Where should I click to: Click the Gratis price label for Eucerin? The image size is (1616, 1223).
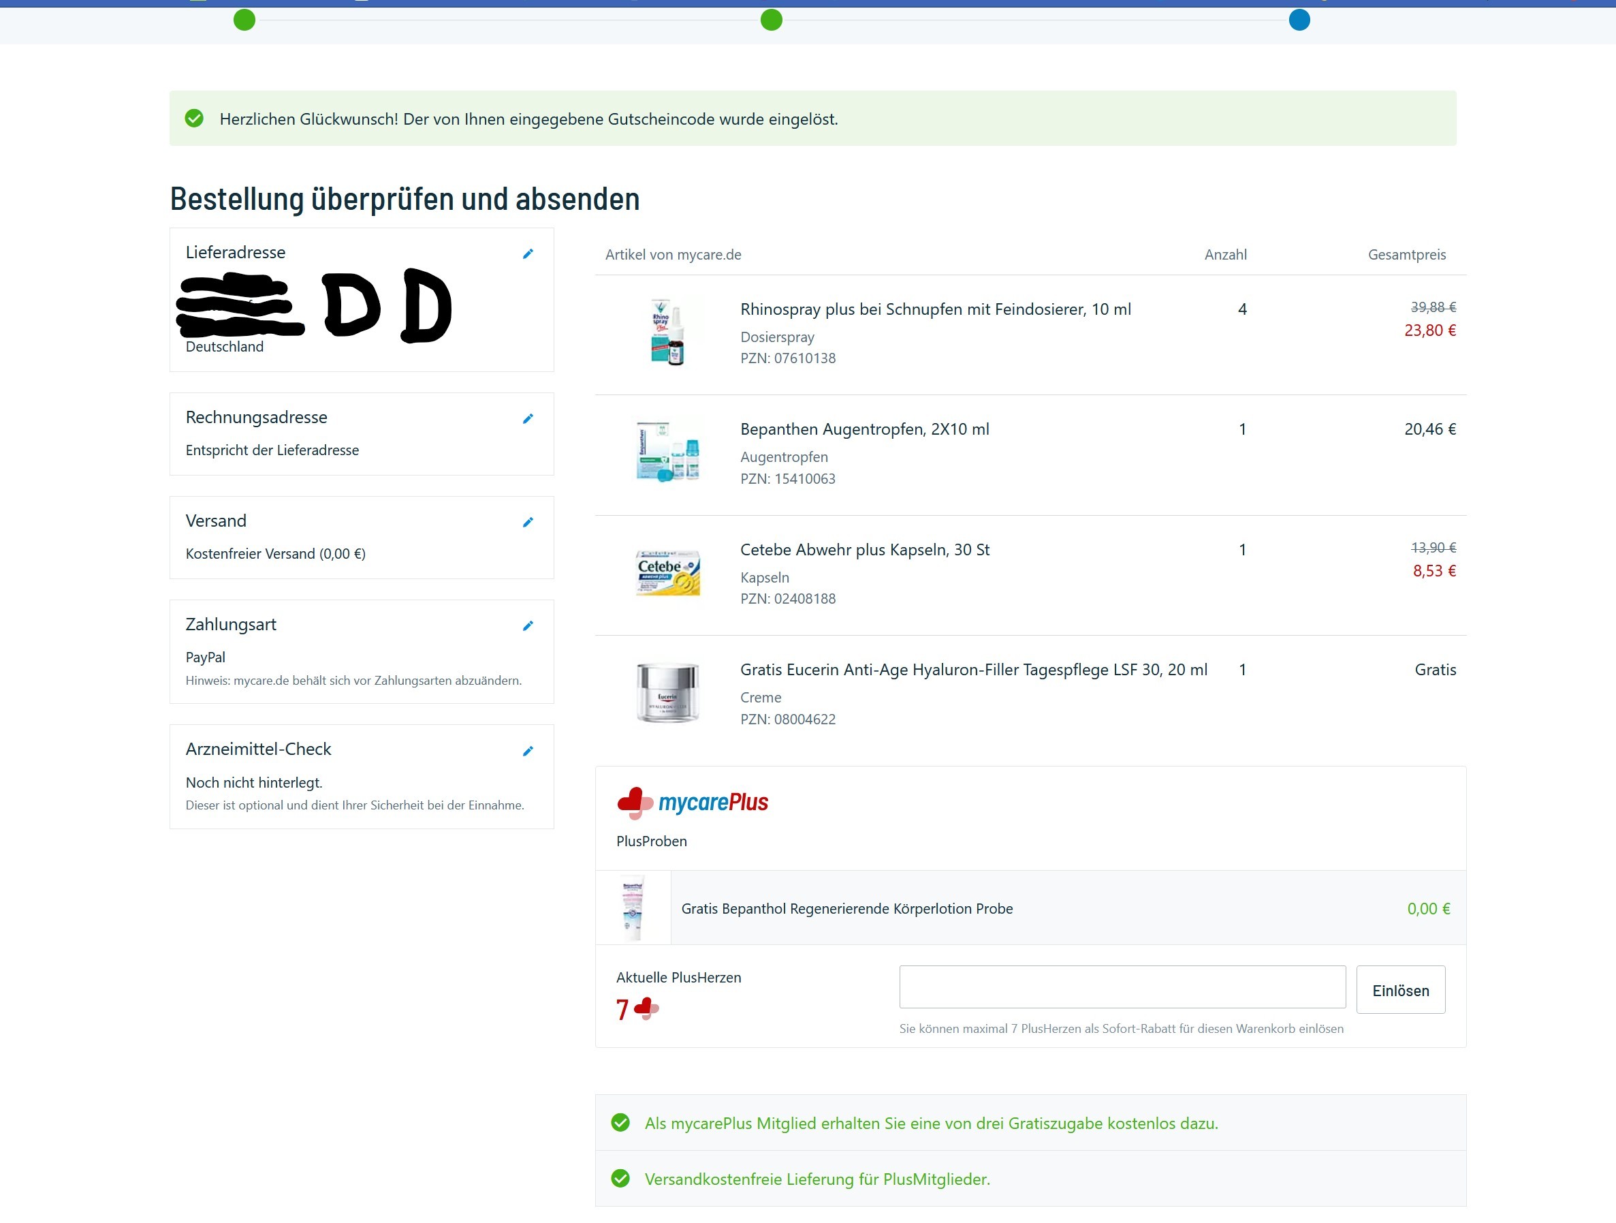click(1435, 670)
